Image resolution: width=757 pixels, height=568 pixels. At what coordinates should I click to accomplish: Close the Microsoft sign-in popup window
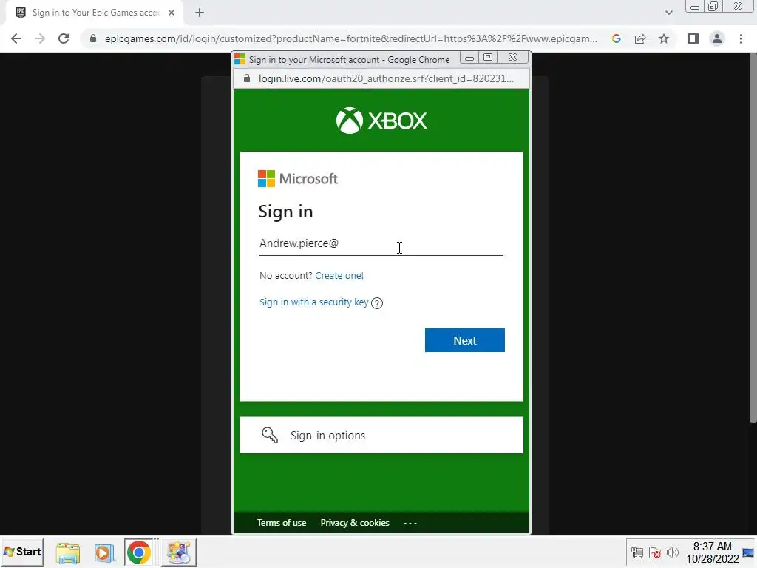click(513, 58)
